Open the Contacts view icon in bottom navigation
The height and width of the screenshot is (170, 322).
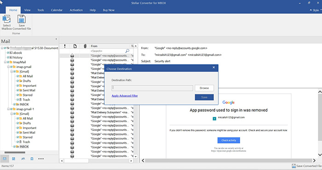23,159
